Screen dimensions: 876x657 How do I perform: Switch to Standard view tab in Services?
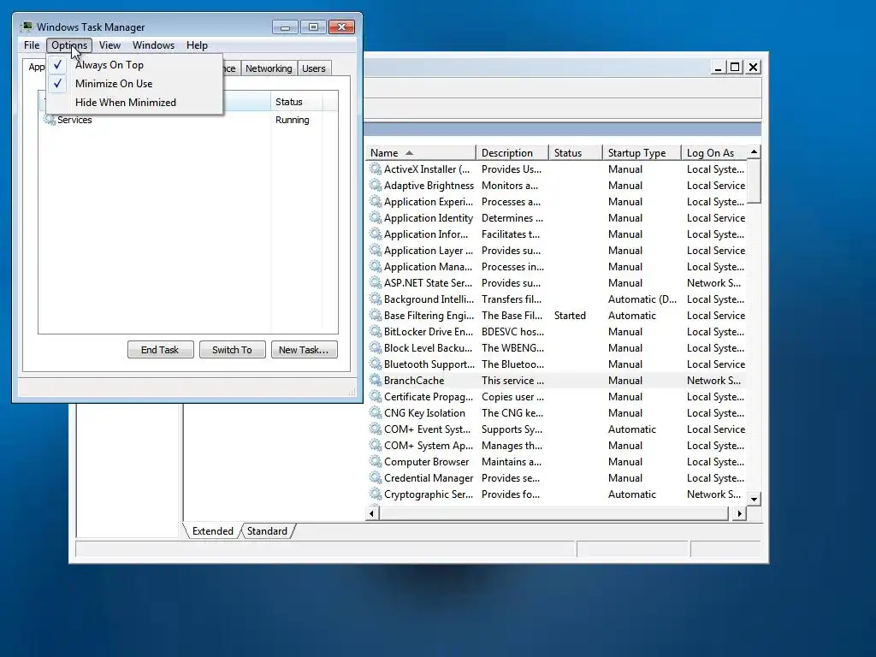[x=267, y=531]
